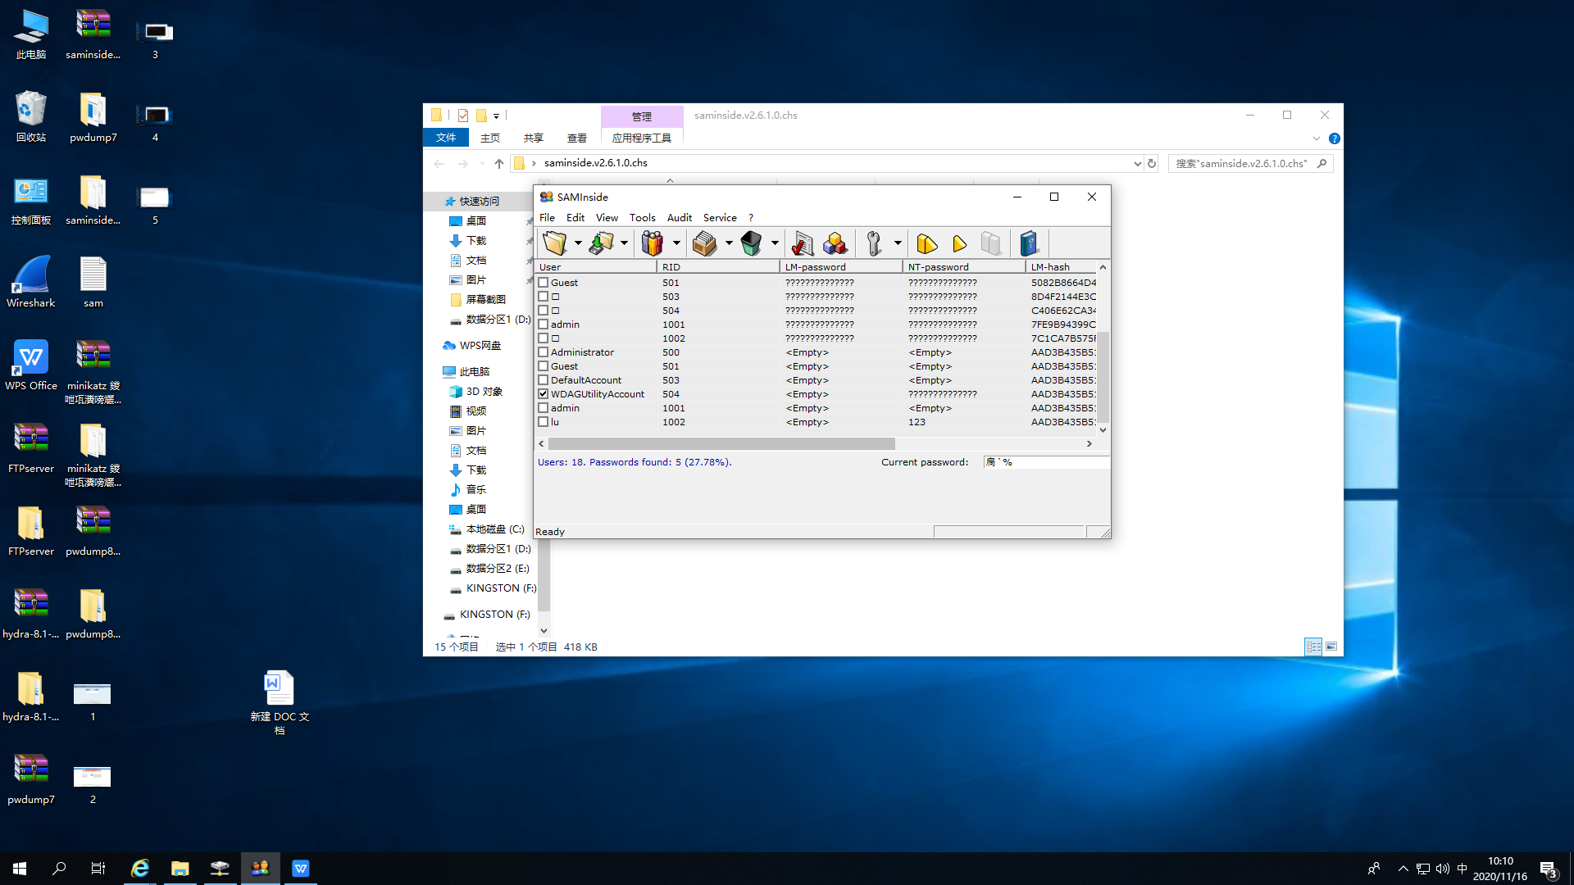The image size is (1574, 885).
Task: Expand dropdown arrow next to wrench icon
Action: click(x=898, y=243)
